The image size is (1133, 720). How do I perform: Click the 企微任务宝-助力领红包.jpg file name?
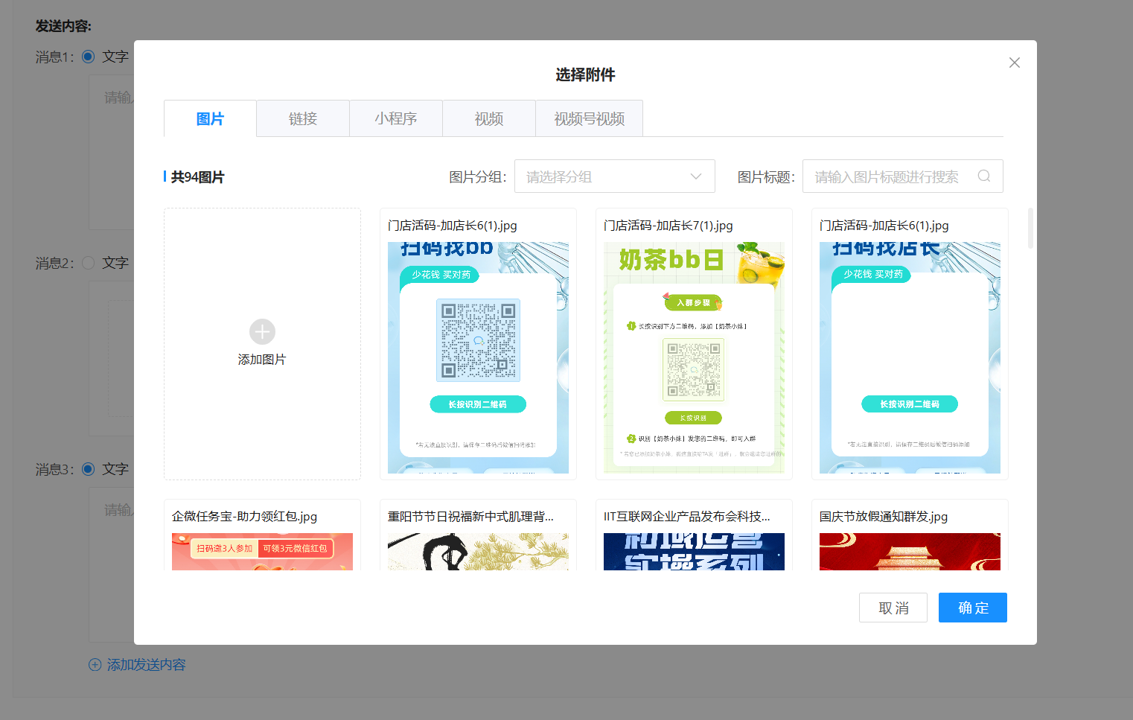(x=244, y=516)
